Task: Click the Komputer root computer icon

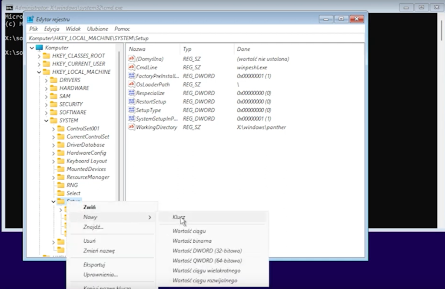Action: [x=39, y=48]
